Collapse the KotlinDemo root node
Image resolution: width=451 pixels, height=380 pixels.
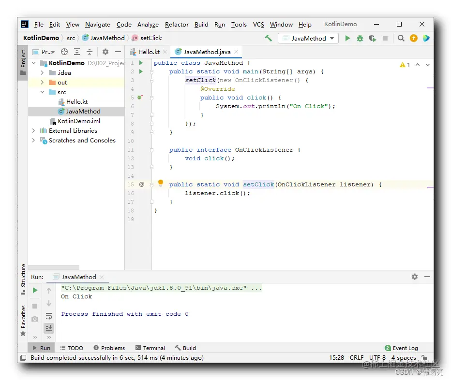[x=34, y=63]
